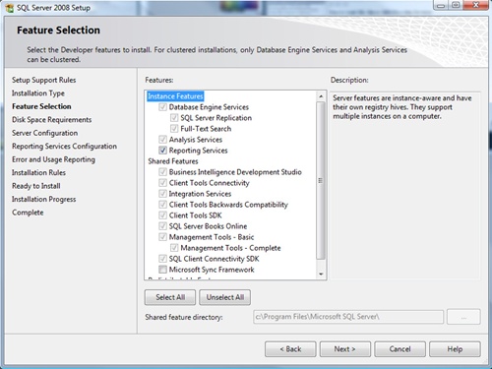492x369 pixels.
Task: Toggle Business Intelligence Development Studio checkbox
Action: [x=162, y=172]
